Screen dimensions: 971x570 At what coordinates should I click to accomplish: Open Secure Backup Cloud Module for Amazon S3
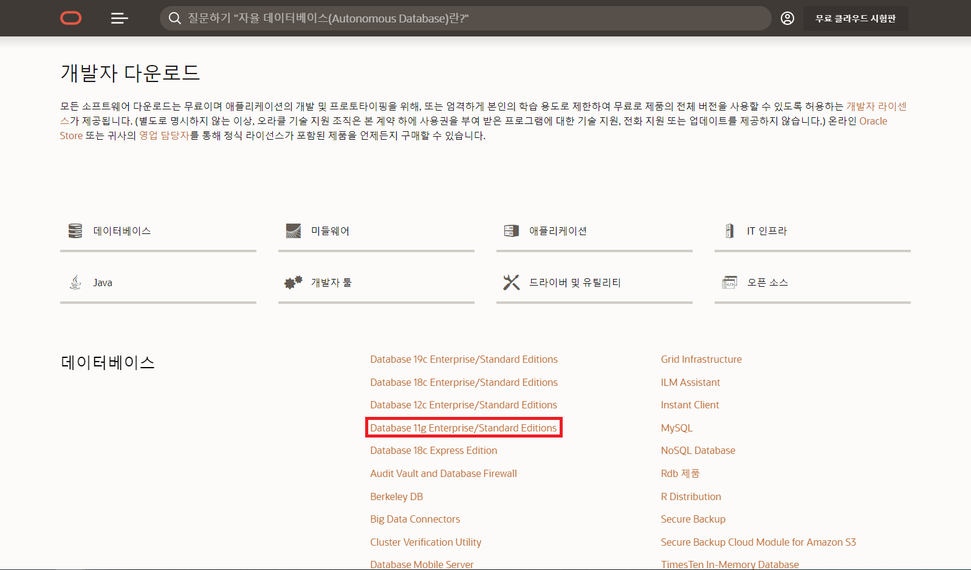point(758,542)
